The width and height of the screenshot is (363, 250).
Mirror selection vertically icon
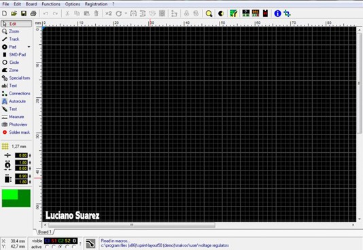click(x=143, y=14)
